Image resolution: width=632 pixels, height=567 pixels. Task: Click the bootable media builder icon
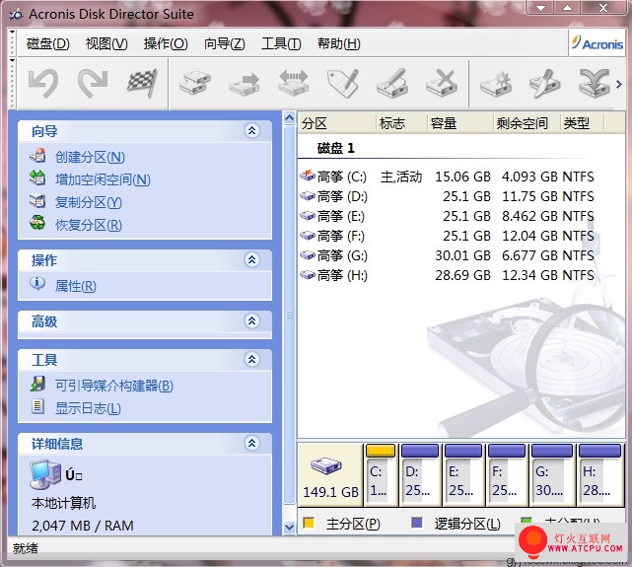[x=37, y=384]
